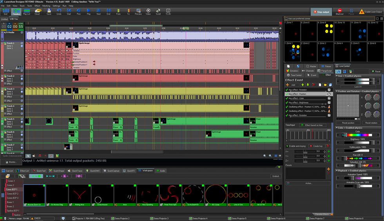The width and height of the screenshot is (384, 221).
Task: Click the rainbow Color slider
Action: (x=359, y=135)
